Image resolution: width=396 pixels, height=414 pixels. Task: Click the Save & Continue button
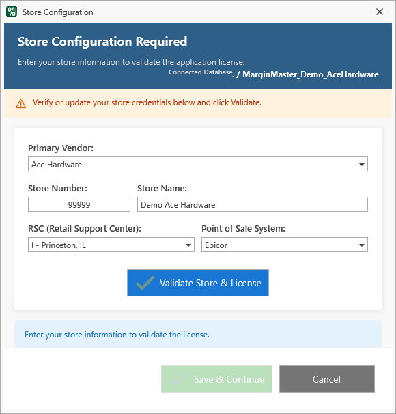coord(216,379)
